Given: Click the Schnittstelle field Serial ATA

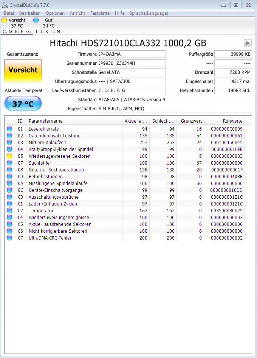Looking at the screenshot, I should click(132, 72).
